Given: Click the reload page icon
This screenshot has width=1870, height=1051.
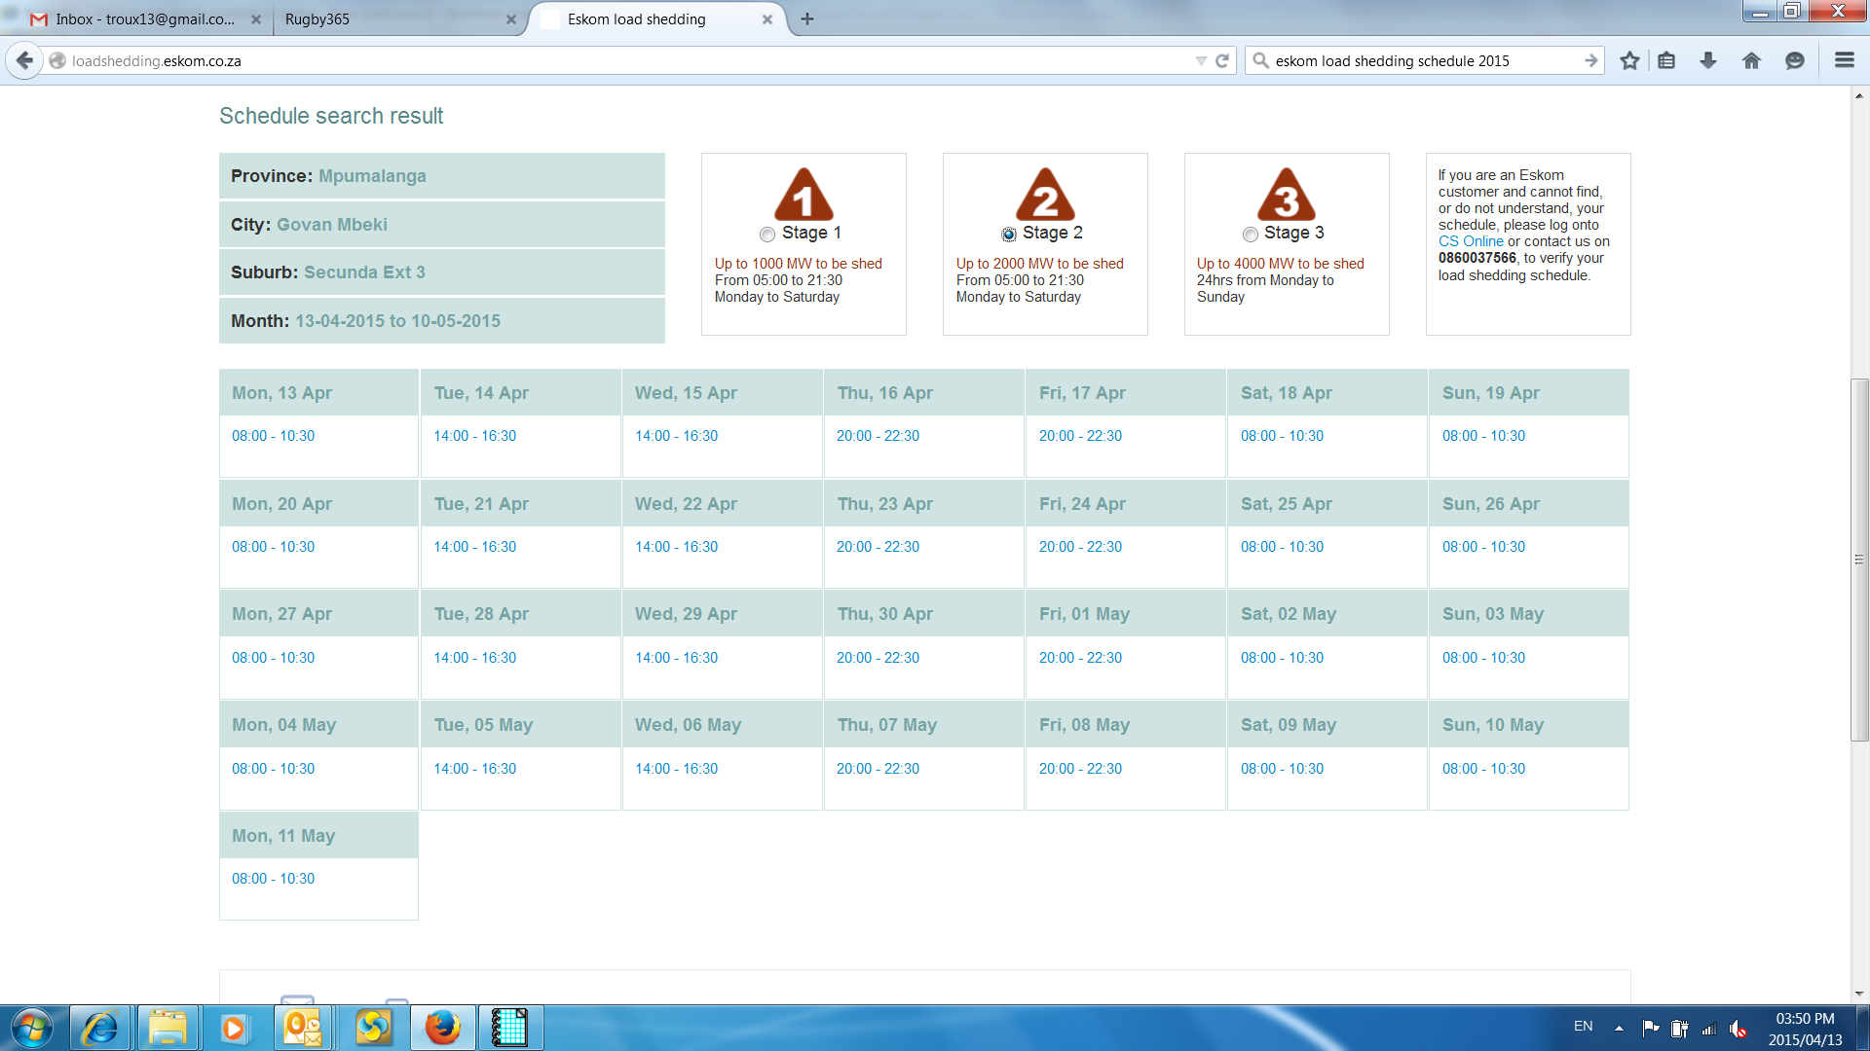Looking at the screenshot, I should click(1222, 60).
